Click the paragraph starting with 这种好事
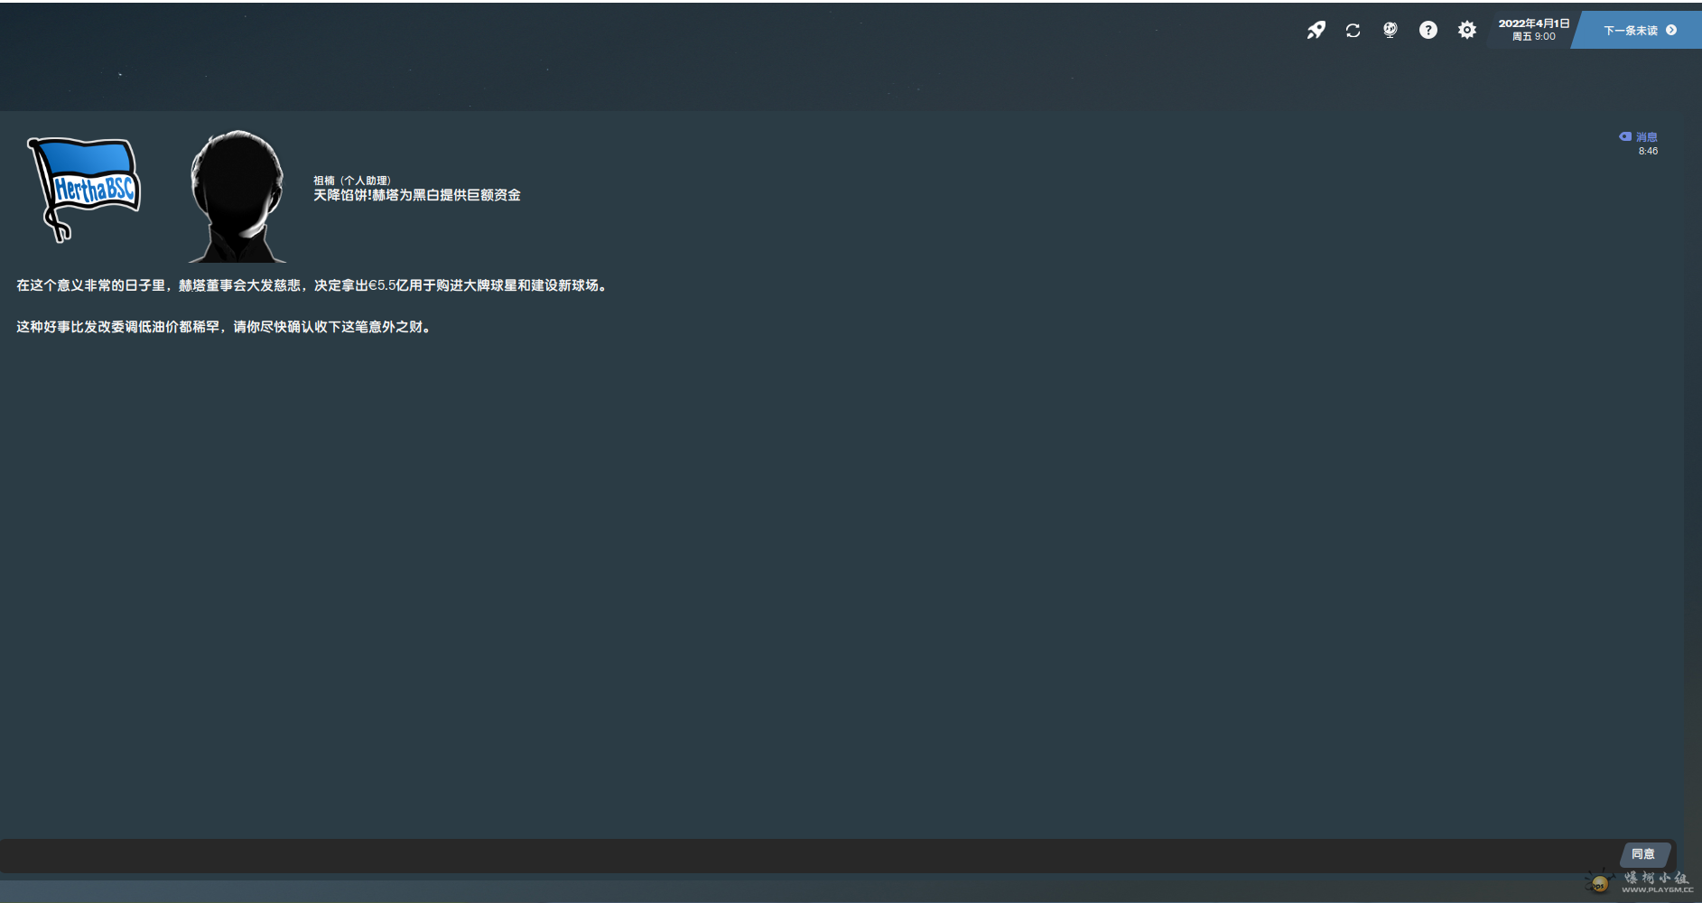The image size is (1702, 903). pyautogui.click(x=226, y=327)
